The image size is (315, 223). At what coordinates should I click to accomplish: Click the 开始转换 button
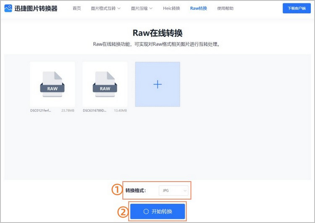pyautogui.click(x=157, y=211)
